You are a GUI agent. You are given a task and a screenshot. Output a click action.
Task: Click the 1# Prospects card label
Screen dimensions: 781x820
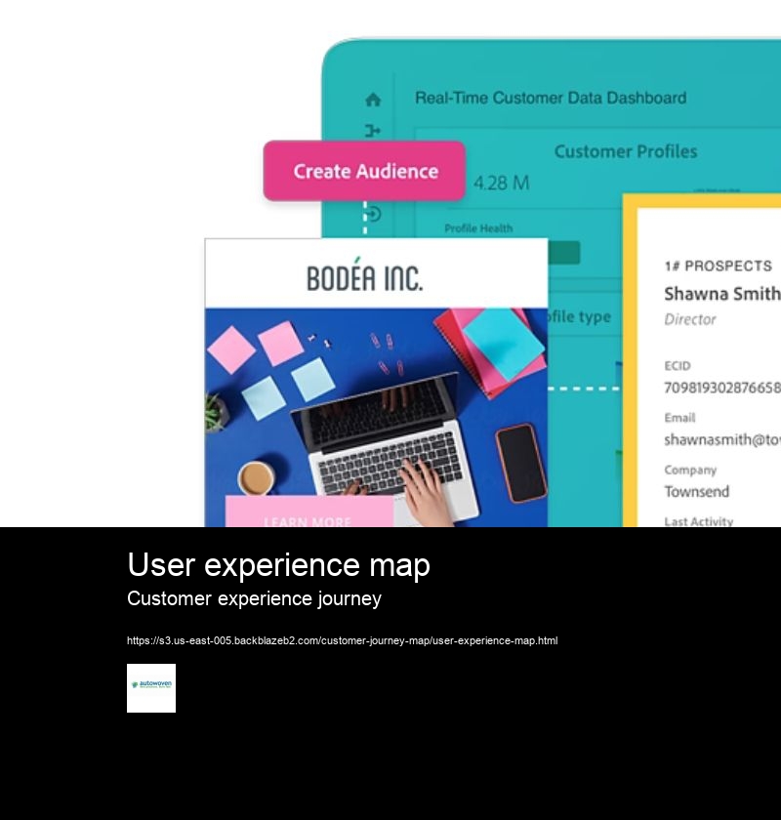pyautogui.click(x=718, y=266)
